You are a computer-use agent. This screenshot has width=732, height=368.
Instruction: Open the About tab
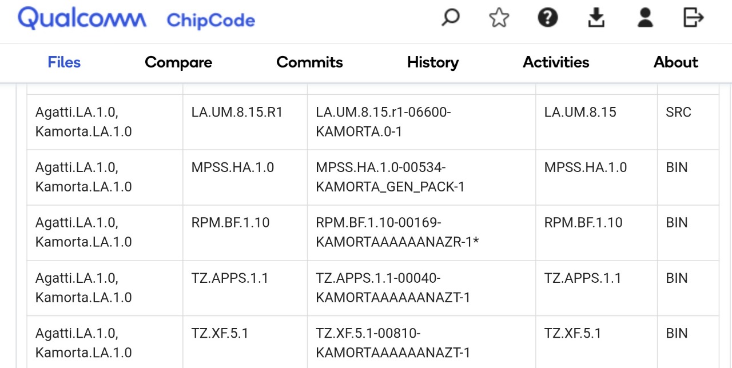click(x=676, y=62)
